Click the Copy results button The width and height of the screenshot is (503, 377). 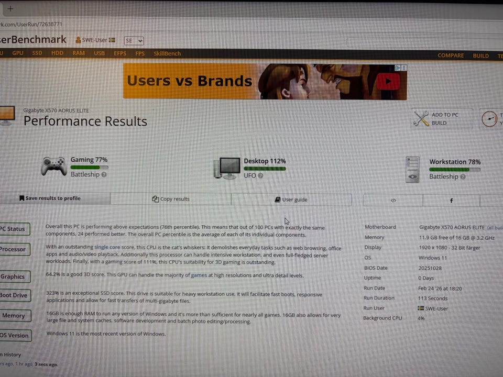[171, 199]
